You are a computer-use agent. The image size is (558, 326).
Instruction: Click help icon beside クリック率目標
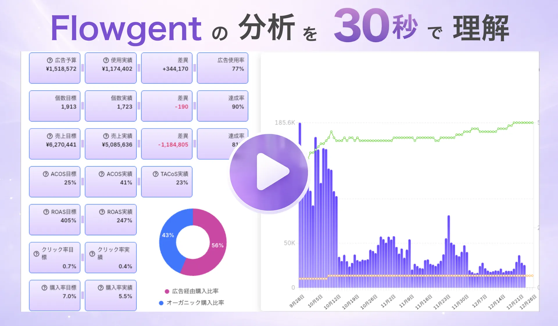point(36,253)
